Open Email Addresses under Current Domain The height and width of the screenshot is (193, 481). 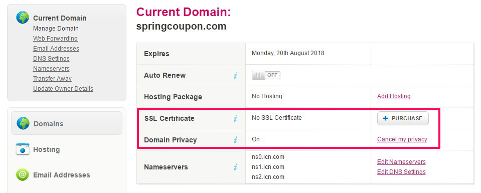point(56,49)
